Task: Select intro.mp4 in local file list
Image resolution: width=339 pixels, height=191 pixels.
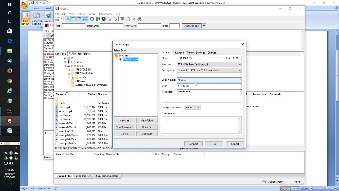Action: [x=64, y=107]
